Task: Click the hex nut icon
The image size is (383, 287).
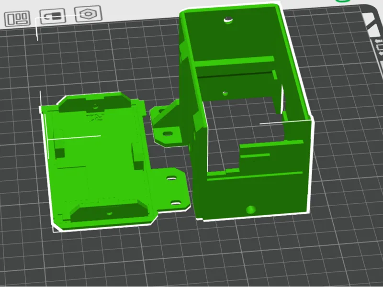Action: point(88,14)
